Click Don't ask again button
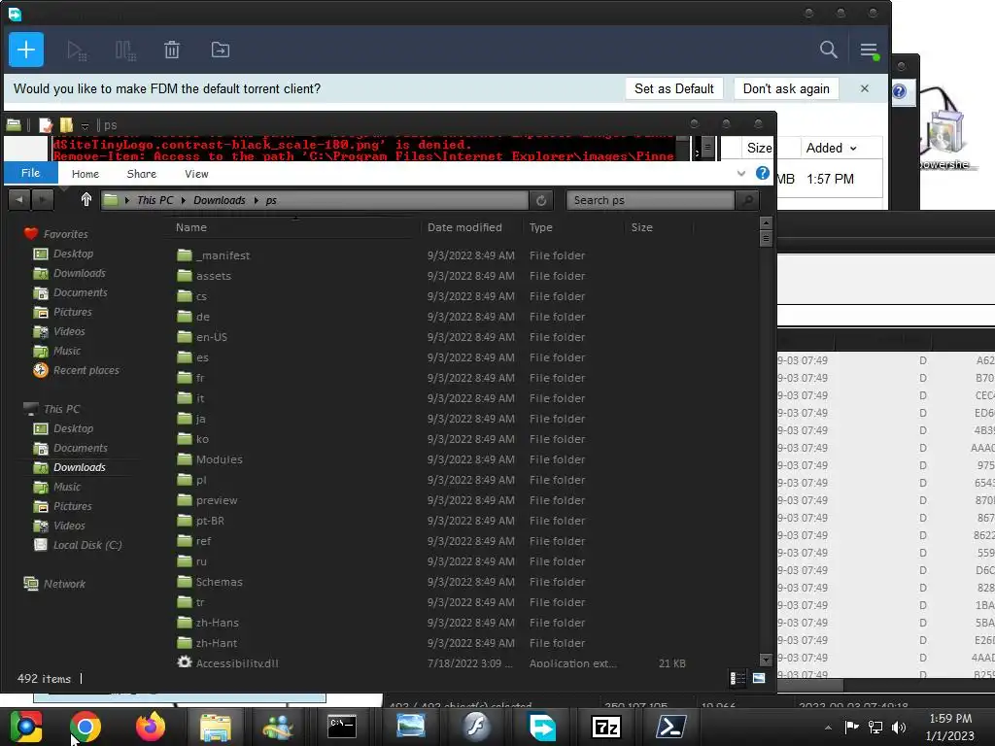995x746 pixels. click(786, 88)
